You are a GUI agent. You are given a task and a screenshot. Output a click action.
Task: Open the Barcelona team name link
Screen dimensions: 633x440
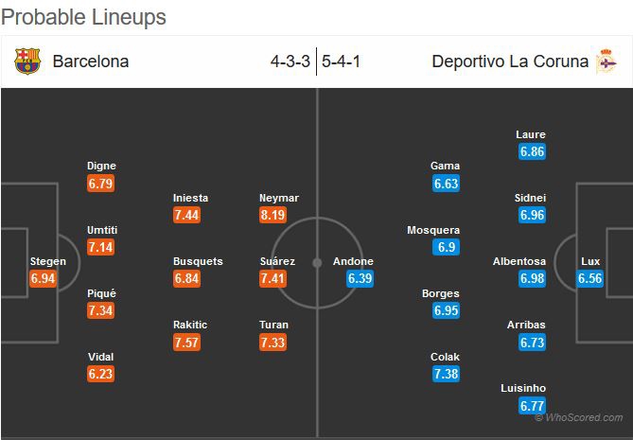91,62
